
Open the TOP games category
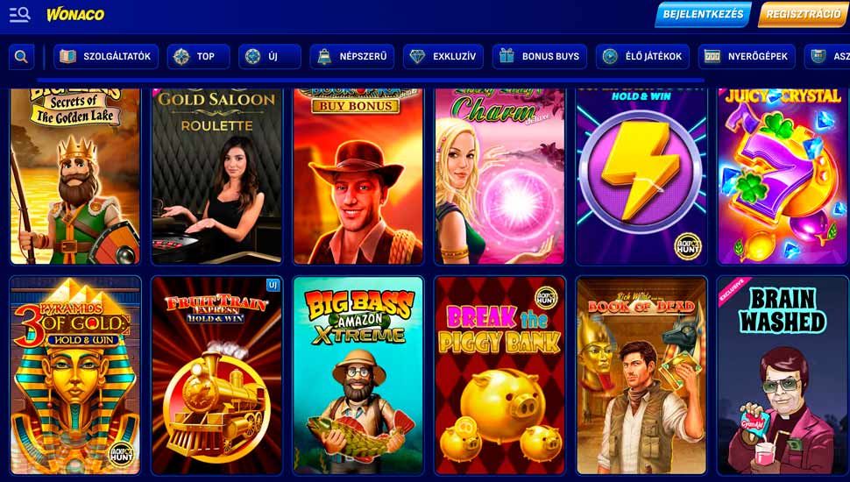tap(198, 56)
